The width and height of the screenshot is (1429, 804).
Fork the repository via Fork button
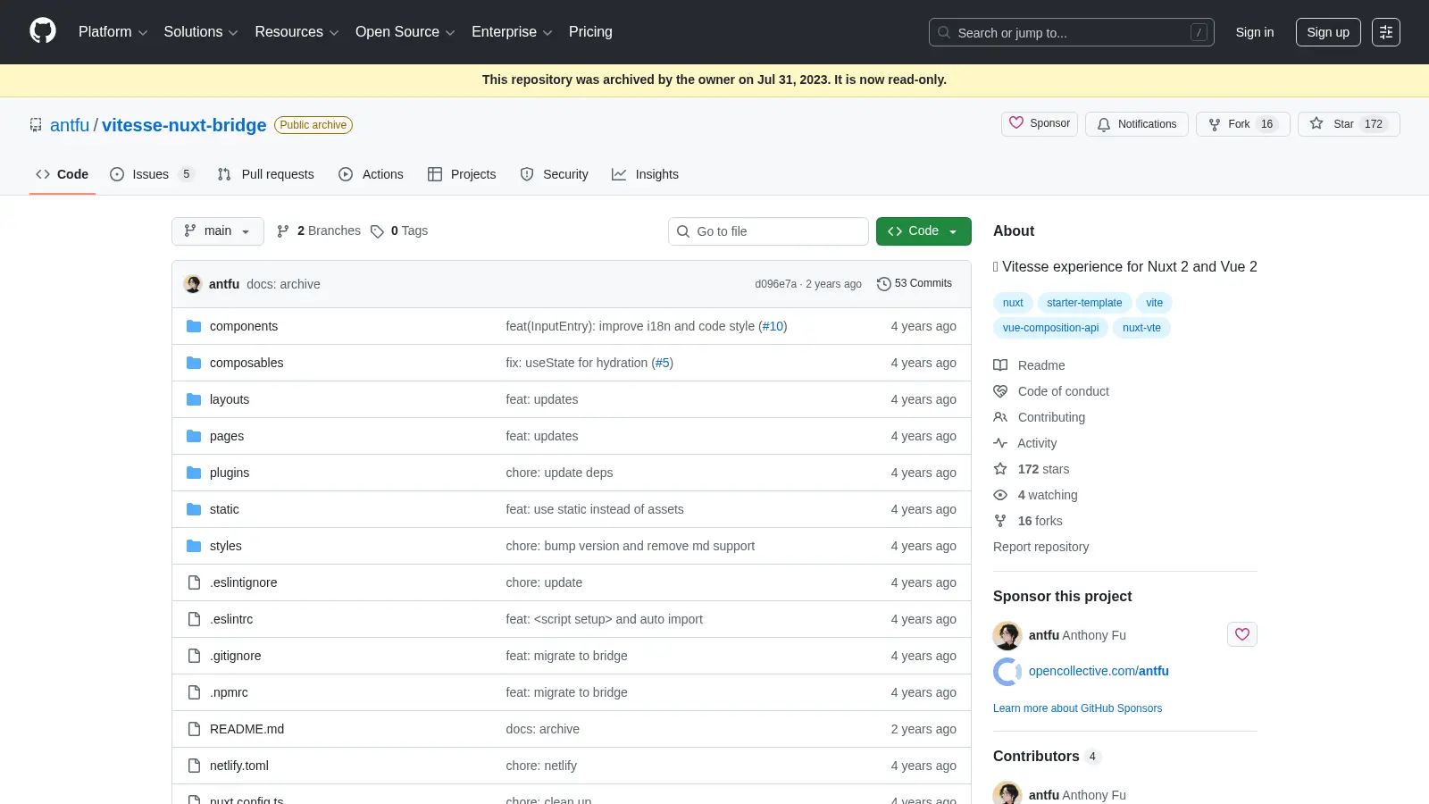pyautogui.click(x=1243, y=124)
